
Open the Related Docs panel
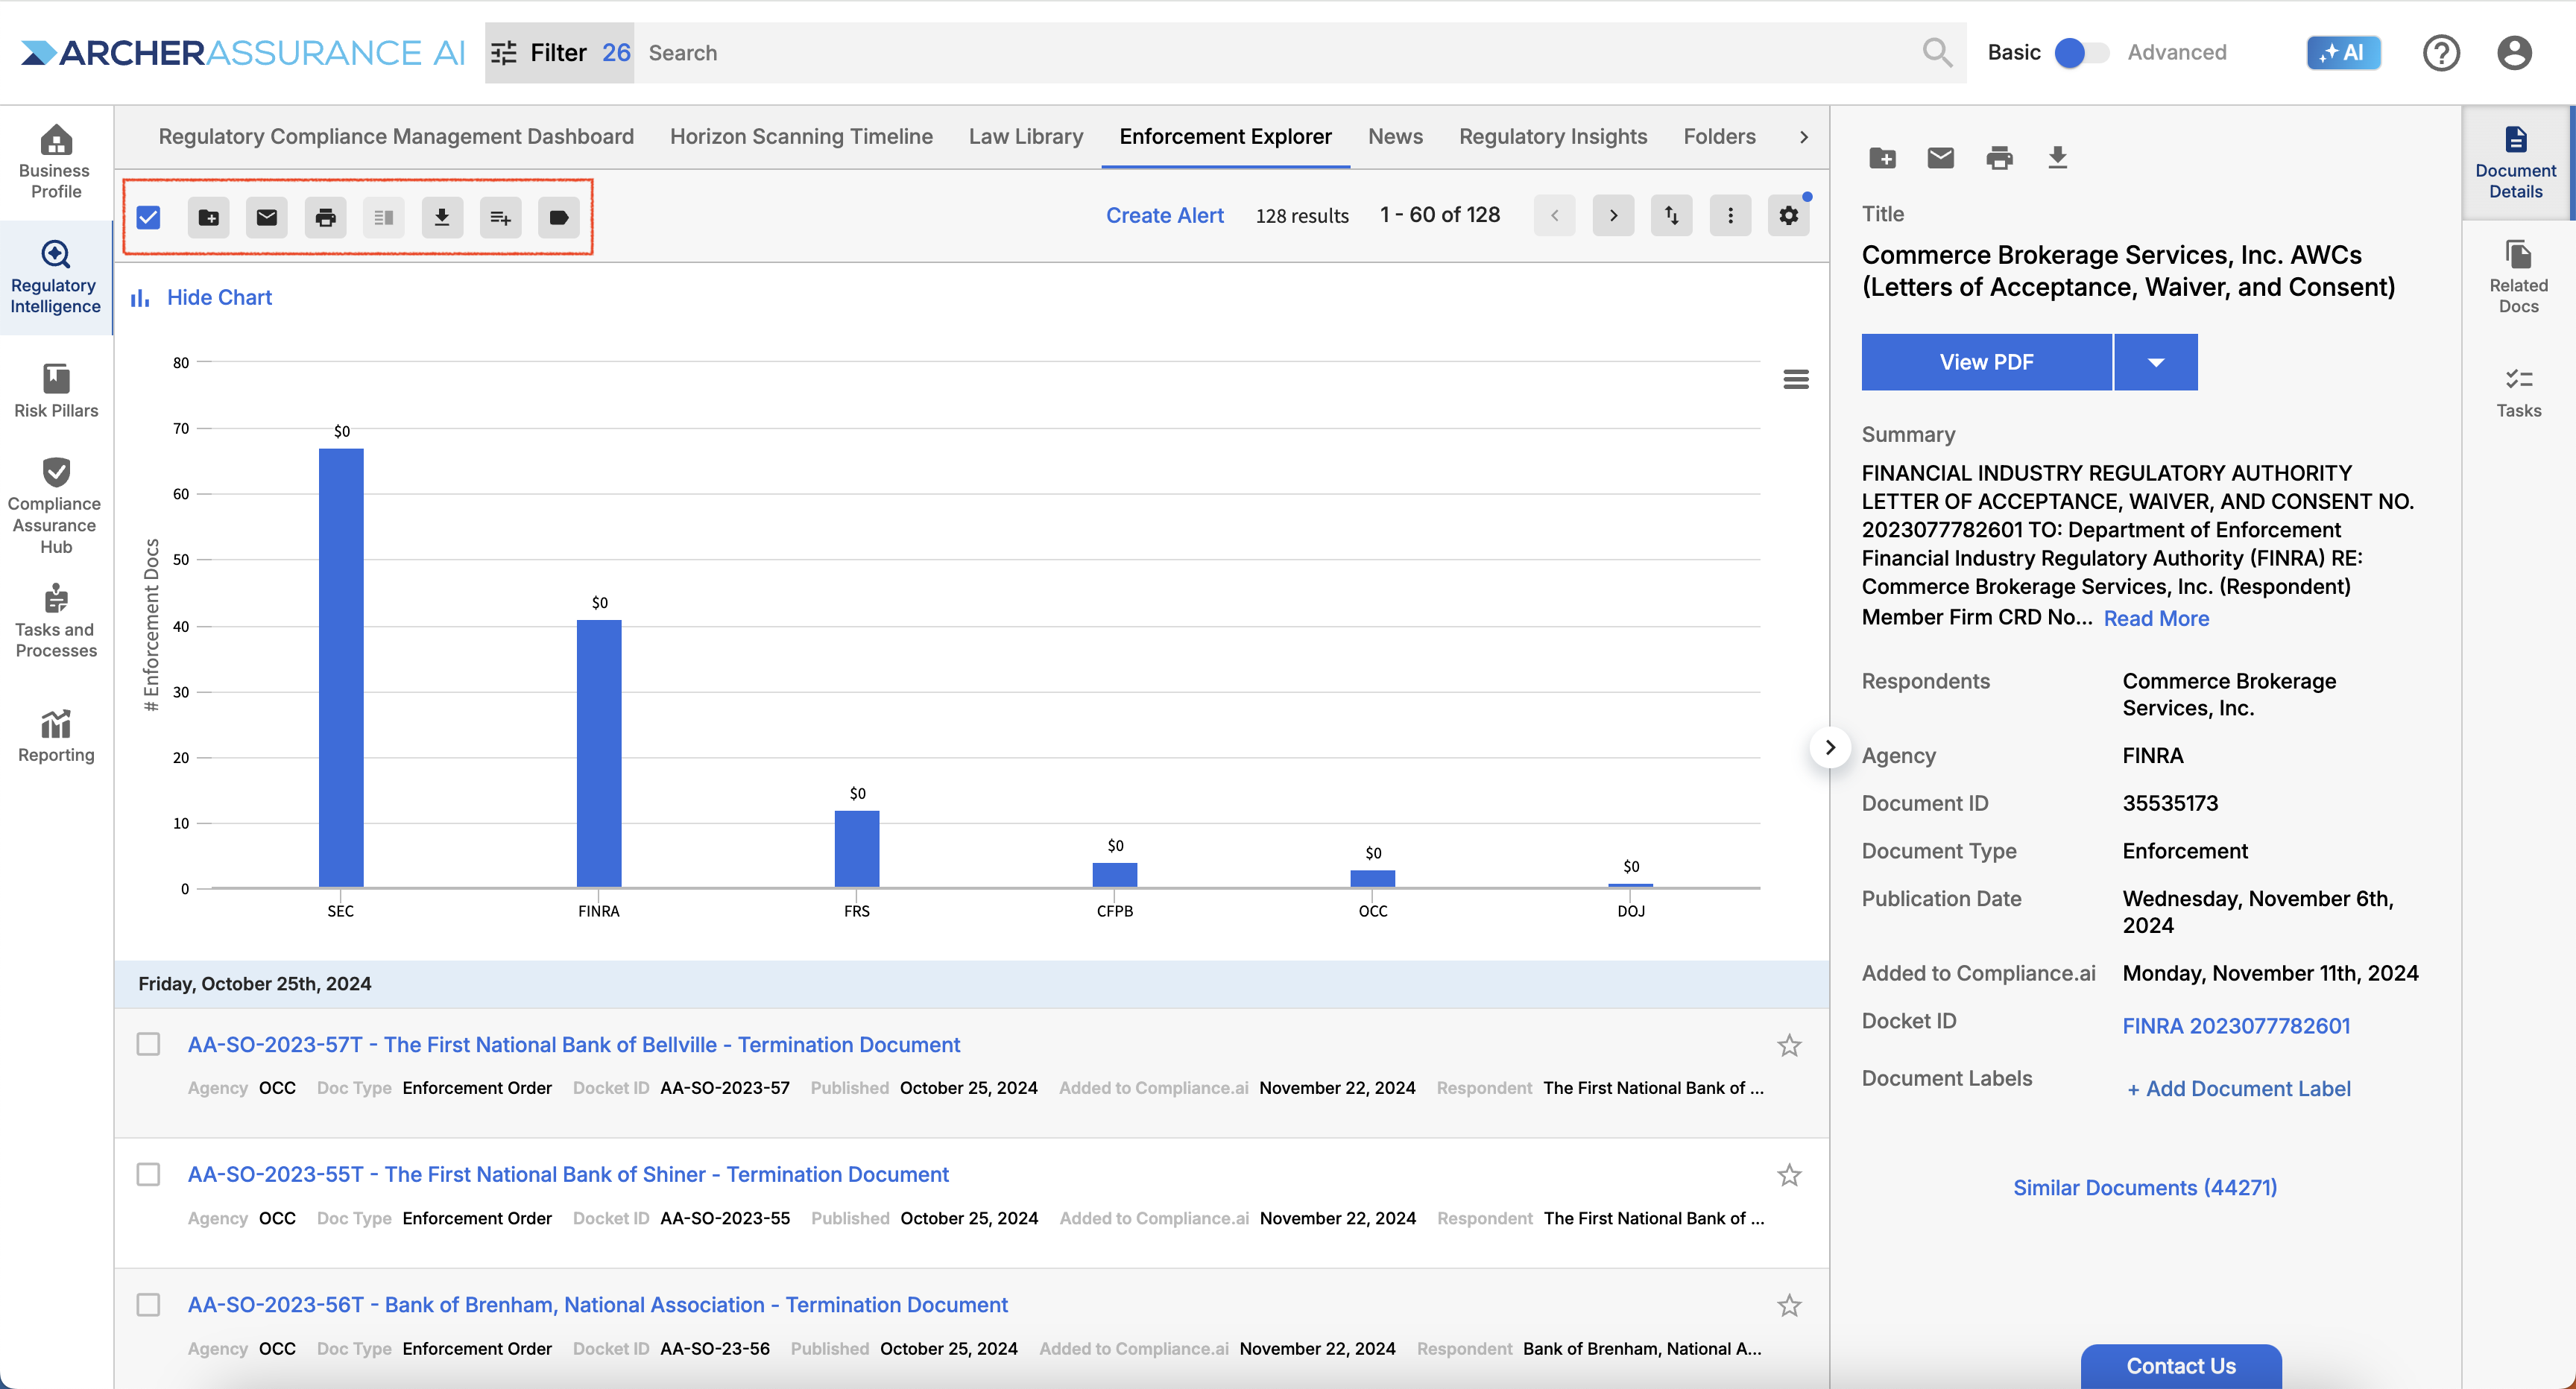pyautogui.click(x=2518, y=277)
